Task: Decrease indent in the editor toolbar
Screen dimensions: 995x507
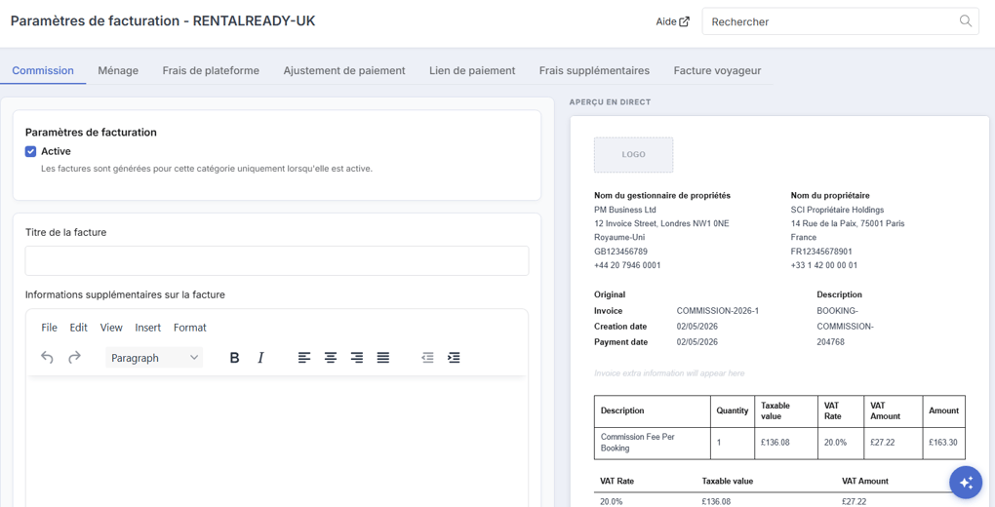Action: pyautogui.click(x=427, y=358)
